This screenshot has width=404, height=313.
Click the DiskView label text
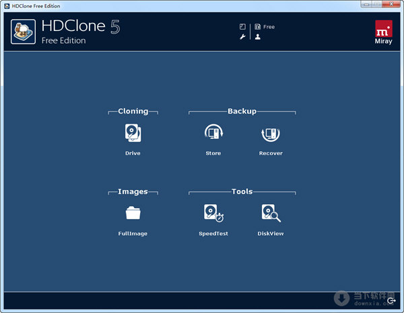[271, 234]
